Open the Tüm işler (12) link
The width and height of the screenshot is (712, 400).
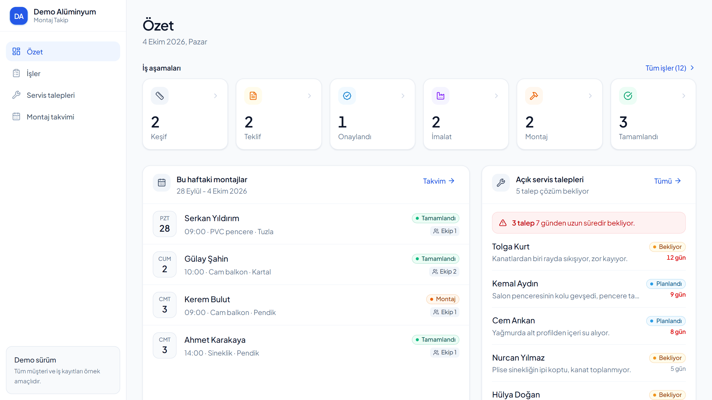tap(670, 68)
